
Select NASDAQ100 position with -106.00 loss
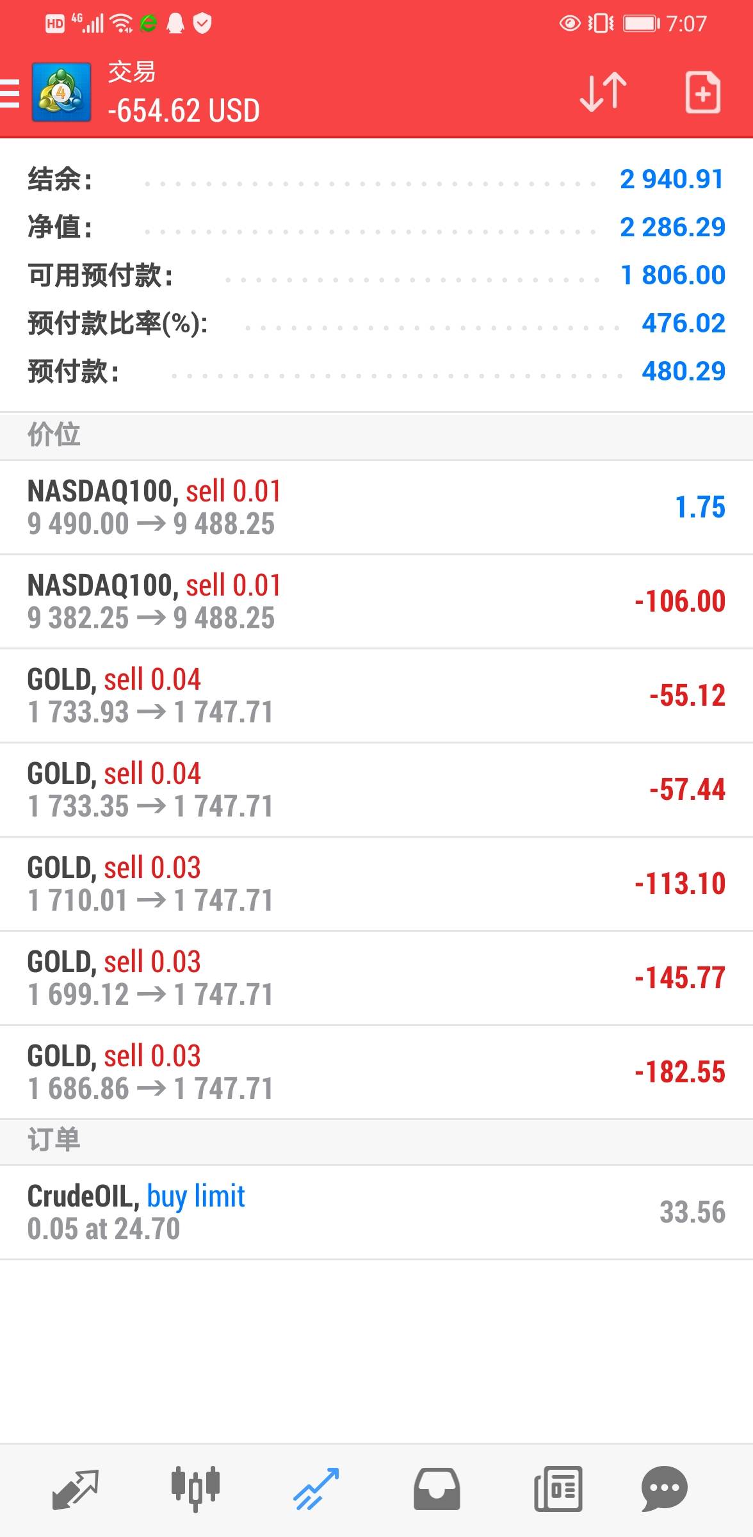point(376,601)
